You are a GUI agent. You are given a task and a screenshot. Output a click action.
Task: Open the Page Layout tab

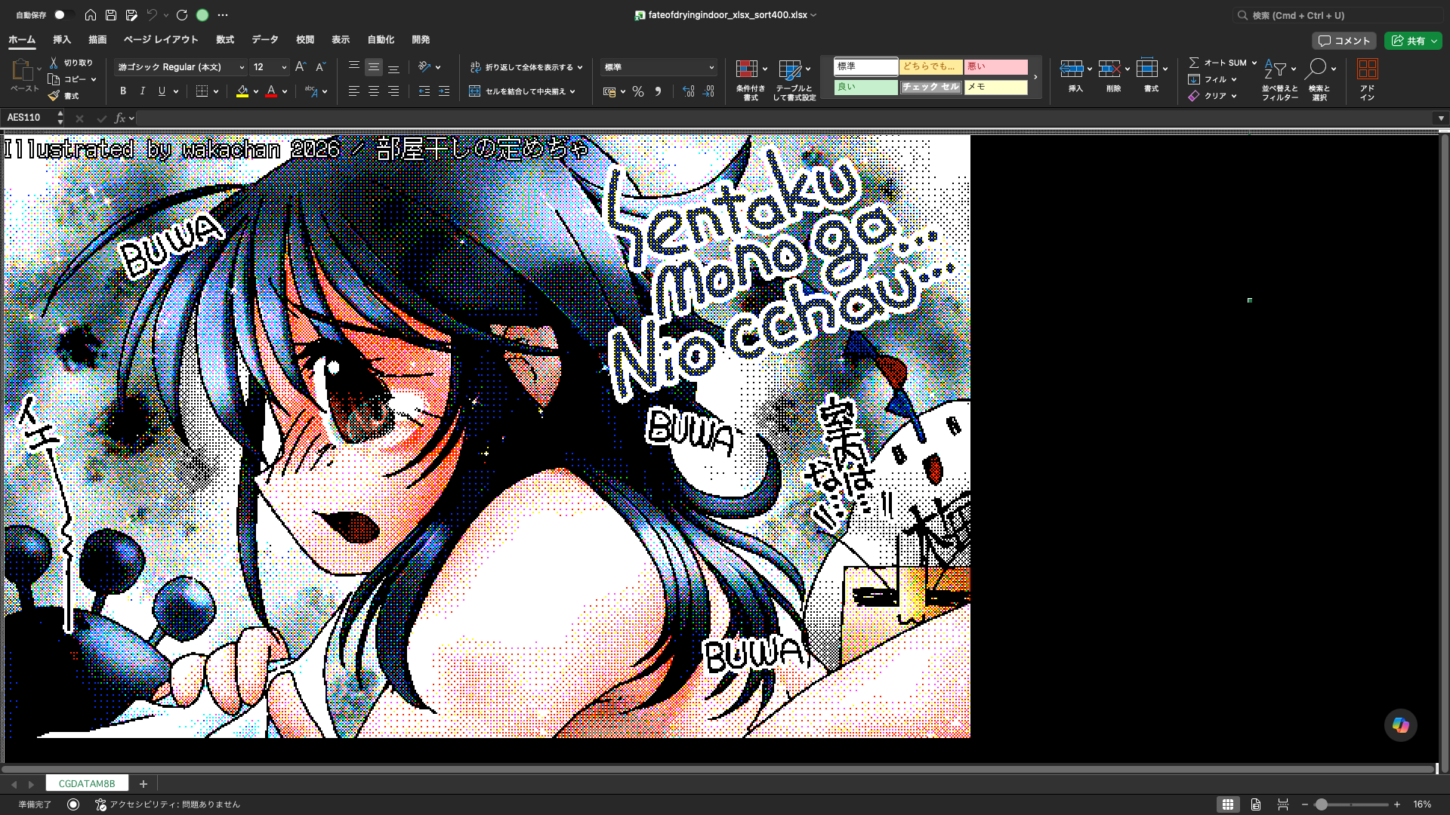pos(161,39)
